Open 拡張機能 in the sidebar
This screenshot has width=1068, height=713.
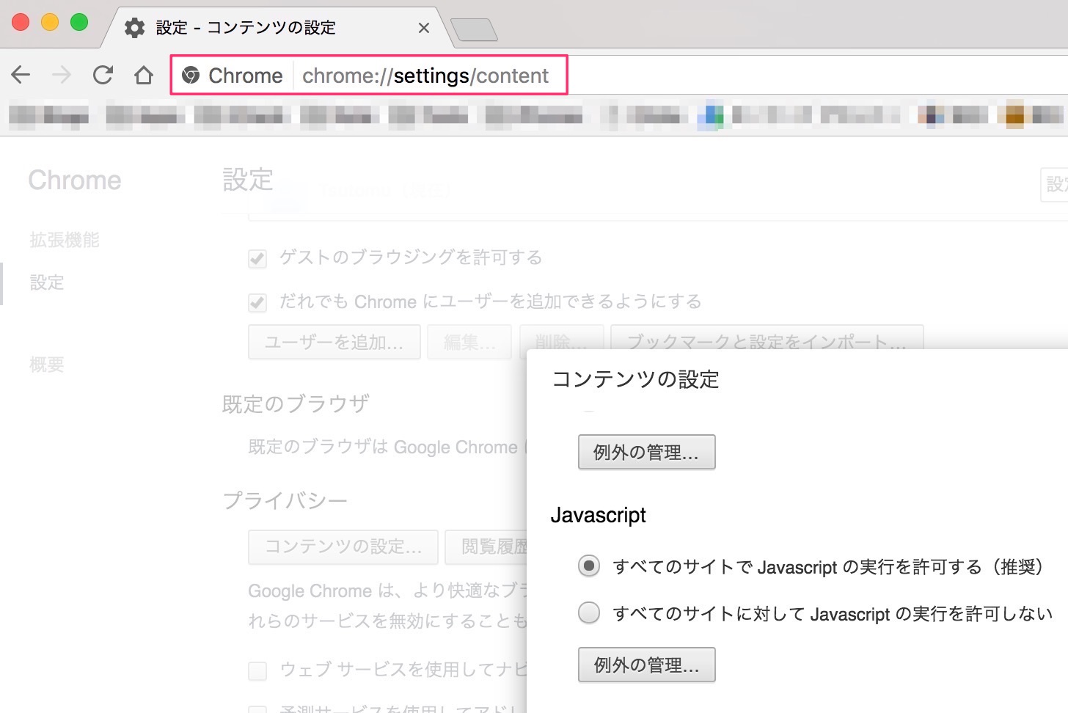[x=65, y=240]
